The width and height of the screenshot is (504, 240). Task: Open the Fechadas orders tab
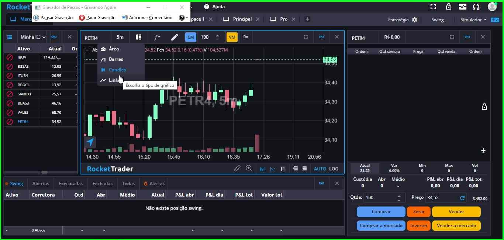click(103, 184)
